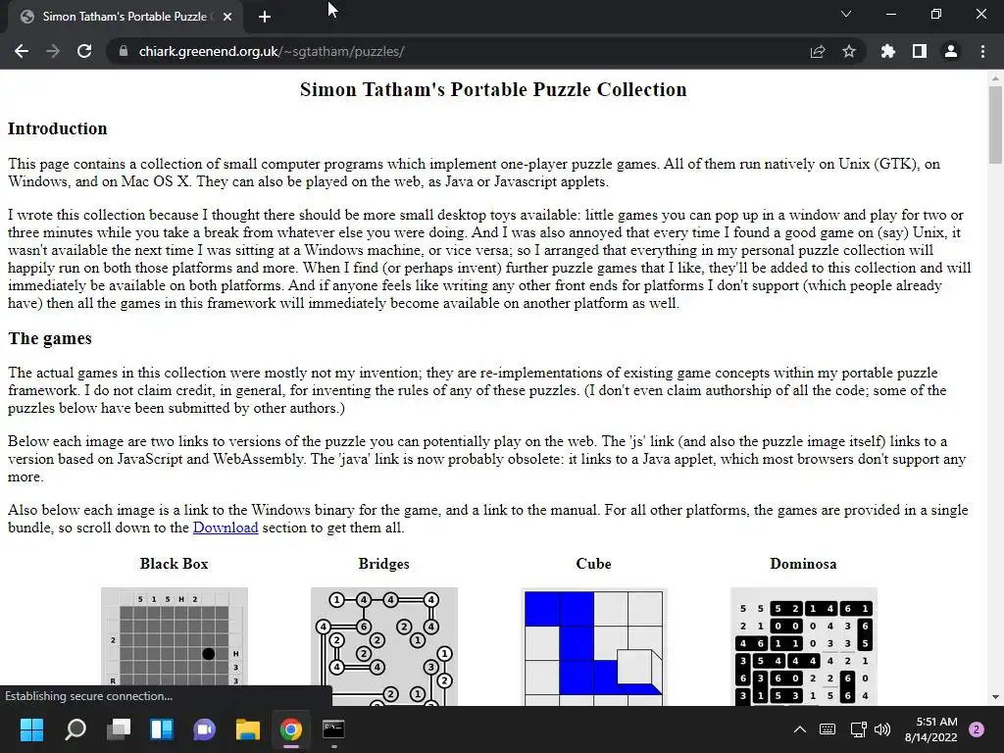
Task: Expand the tab search chevron
Action: click(846, 14)
